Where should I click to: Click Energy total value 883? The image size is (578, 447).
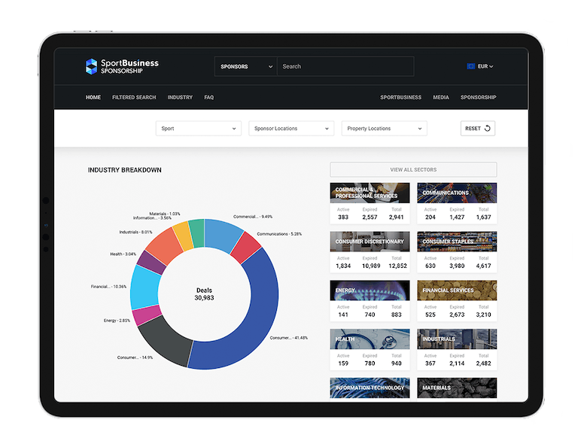click(x=397, y=315)
